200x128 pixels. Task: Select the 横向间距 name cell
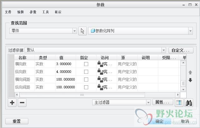coord(25,79)
